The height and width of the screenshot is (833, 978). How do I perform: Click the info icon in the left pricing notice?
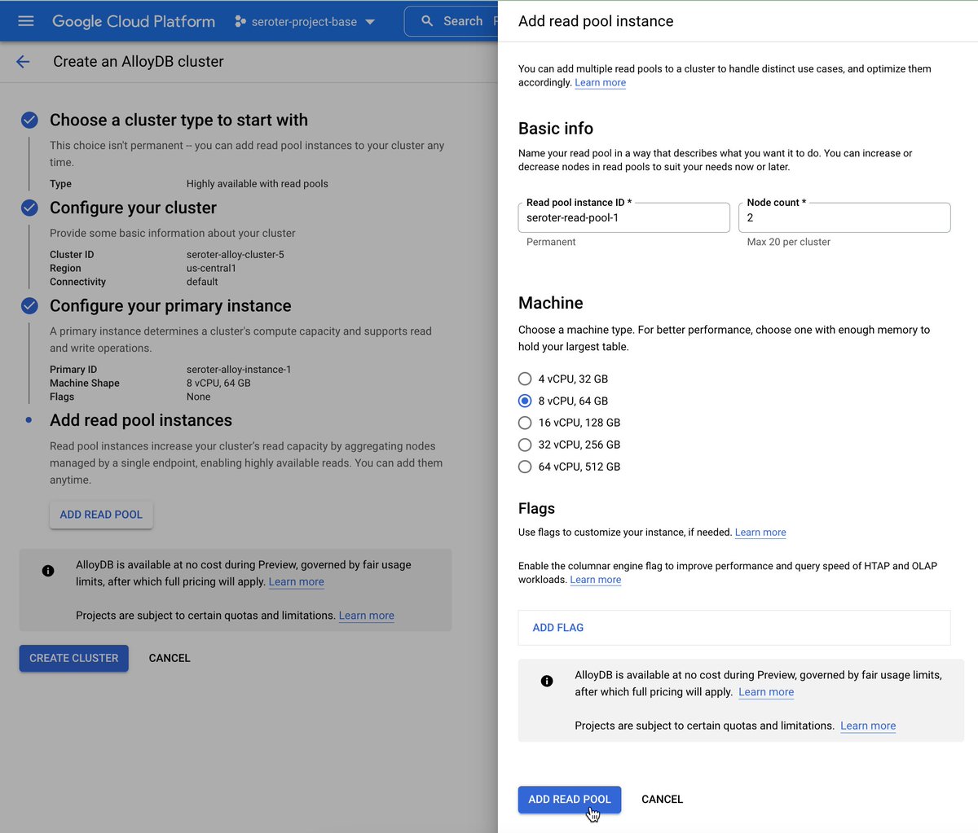pos(48,571)
